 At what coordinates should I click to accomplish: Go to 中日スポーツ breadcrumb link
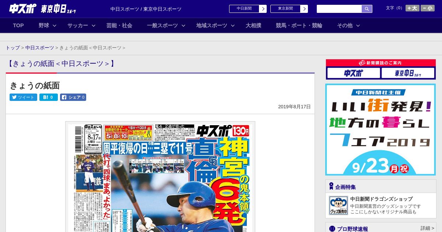[x=40, y=48]
